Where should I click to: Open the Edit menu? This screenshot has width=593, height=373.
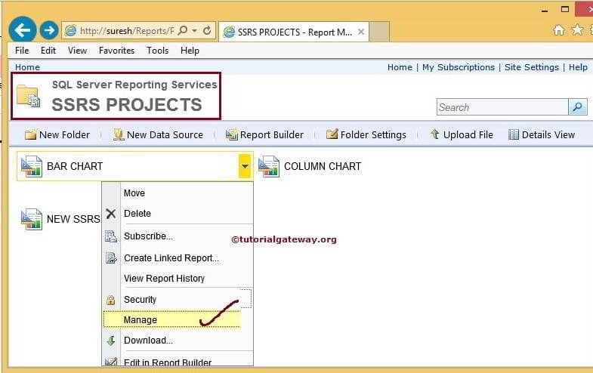(x=48, y=51)
